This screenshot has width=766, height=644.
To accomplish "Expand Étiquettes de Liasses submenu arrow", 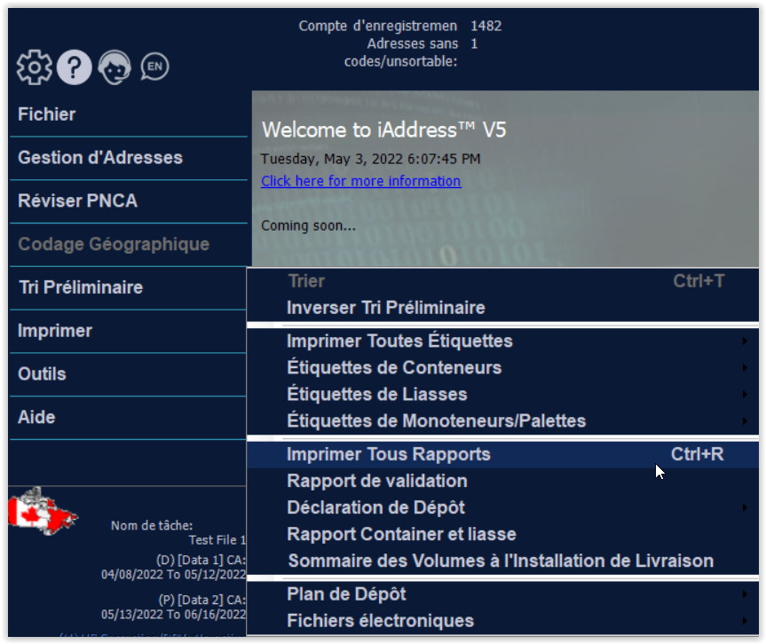I will 745,394.
